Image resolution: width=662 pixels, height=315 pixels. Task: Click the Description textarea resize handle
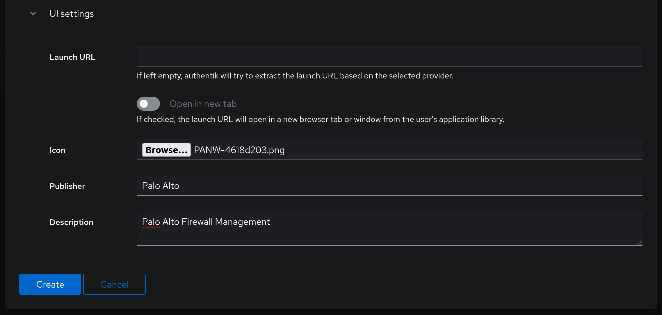click(x=639, y=242)
